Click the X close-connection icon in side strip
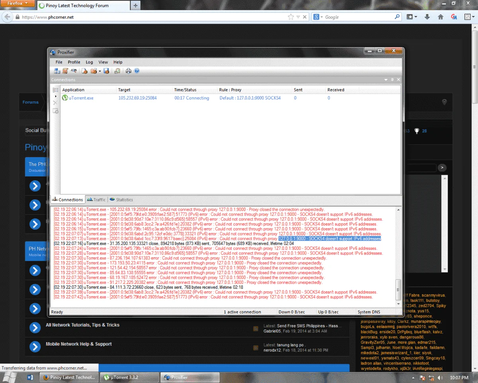478x383 pixels. (55, 103)
